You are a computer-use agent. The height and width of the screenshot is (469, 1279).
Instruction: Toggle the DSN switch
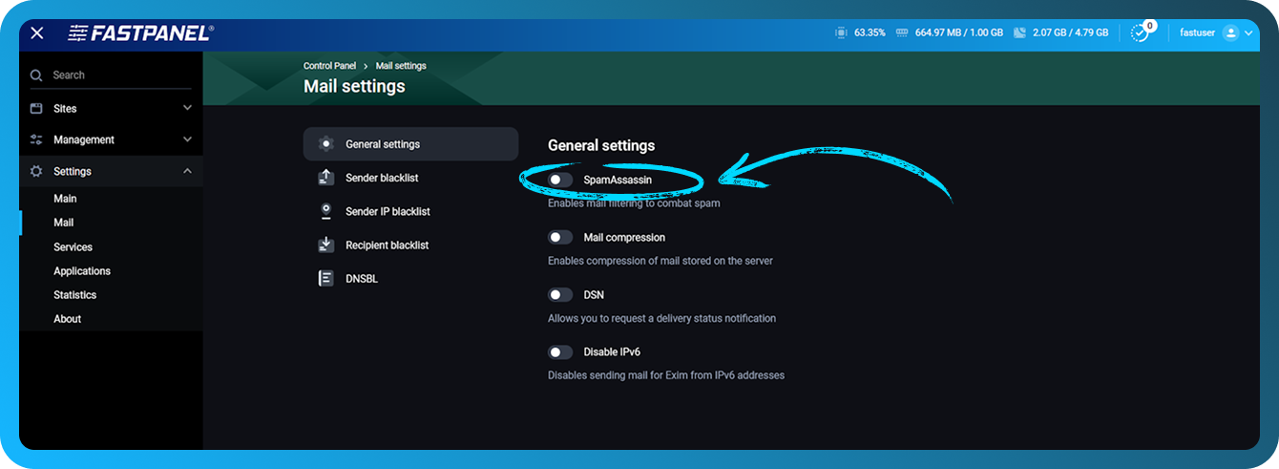[x=560, y=295]
